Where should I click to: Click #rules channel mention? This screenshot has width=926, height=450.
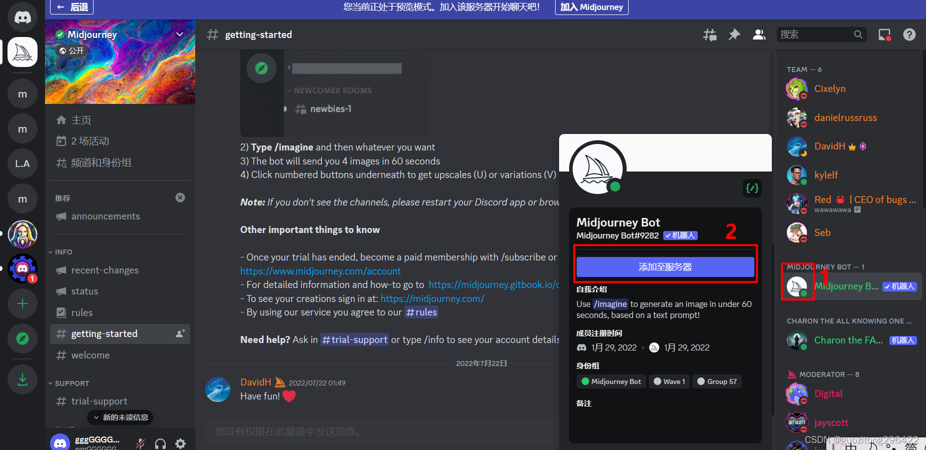tap(421, 312)
